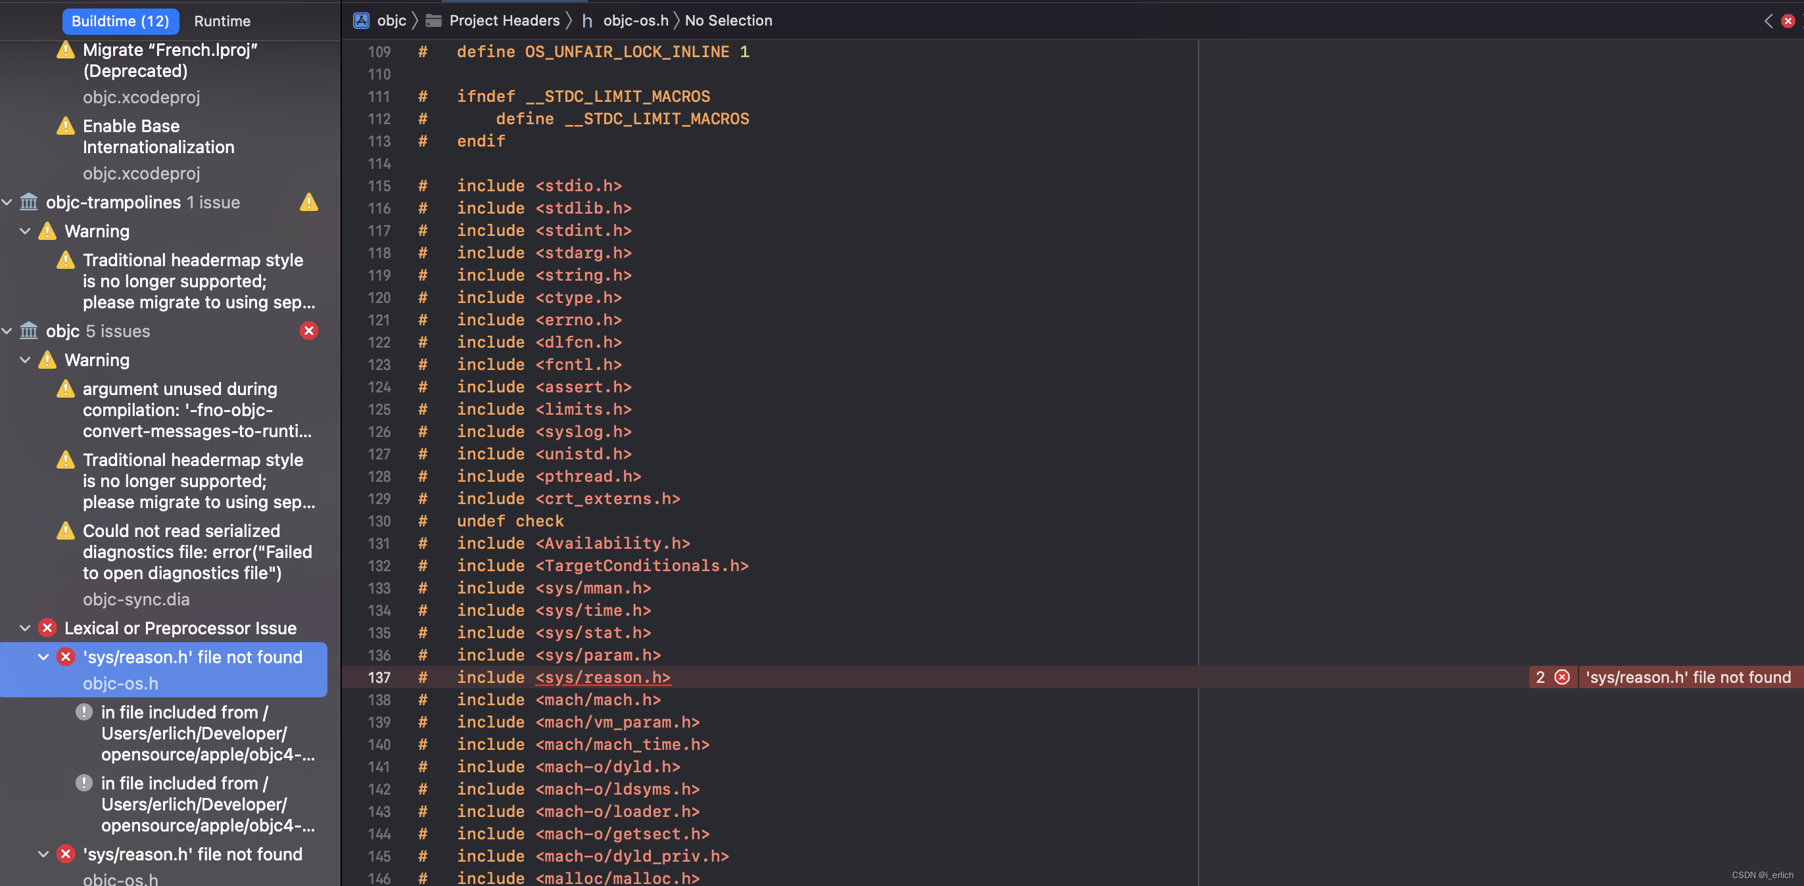Click the objc Warning group icon
The width and height of the screenshot is (1804, 886).
click(x=47, y=360)
